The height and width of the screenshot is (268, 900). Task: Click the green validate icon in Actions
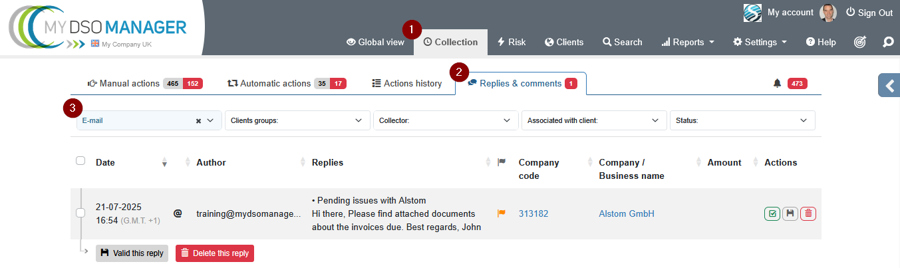[772, 213]
